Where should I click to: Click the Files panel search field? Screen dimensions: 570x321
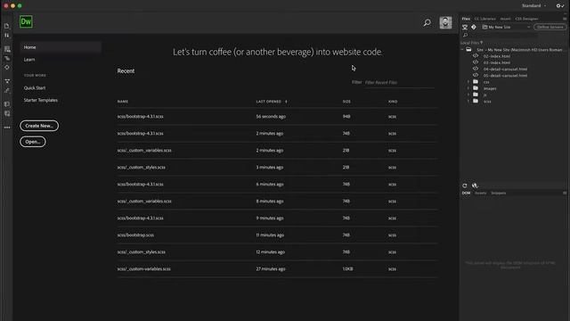[x=503, y=36]
